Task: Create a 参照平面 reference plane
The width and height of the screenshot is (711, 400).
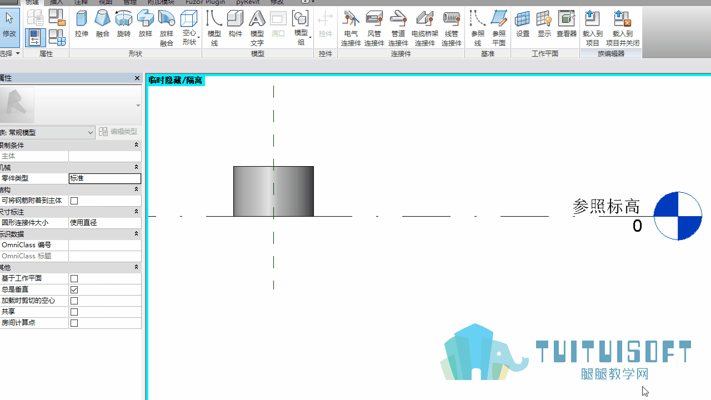Action: click(499, 28)
